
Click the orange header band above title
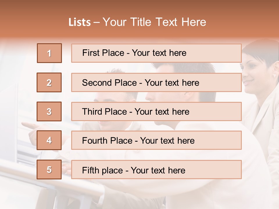pos(139,7)
